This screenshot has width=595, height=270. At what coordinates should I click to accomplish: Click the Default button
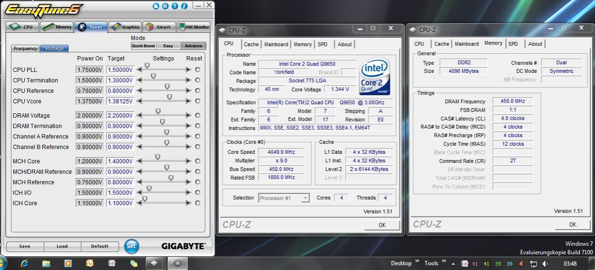100,246
